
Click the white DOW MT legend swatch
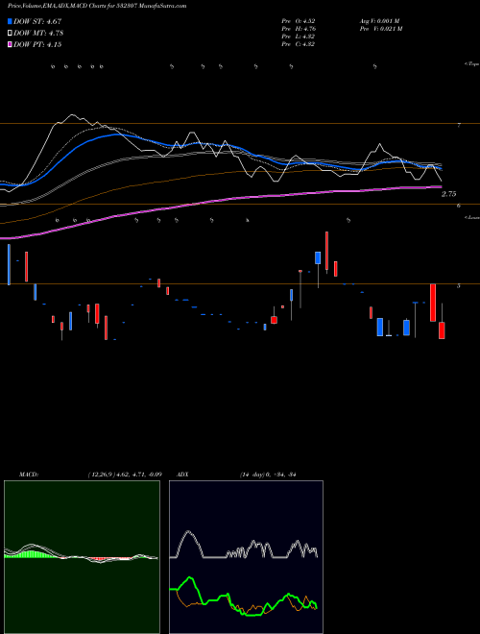pos(10,34)
